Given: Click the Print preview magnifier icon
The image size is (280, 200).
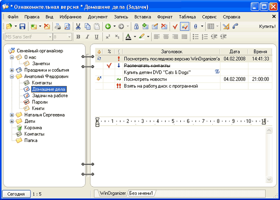Looking at the screenshot, I should pos(67,26).
